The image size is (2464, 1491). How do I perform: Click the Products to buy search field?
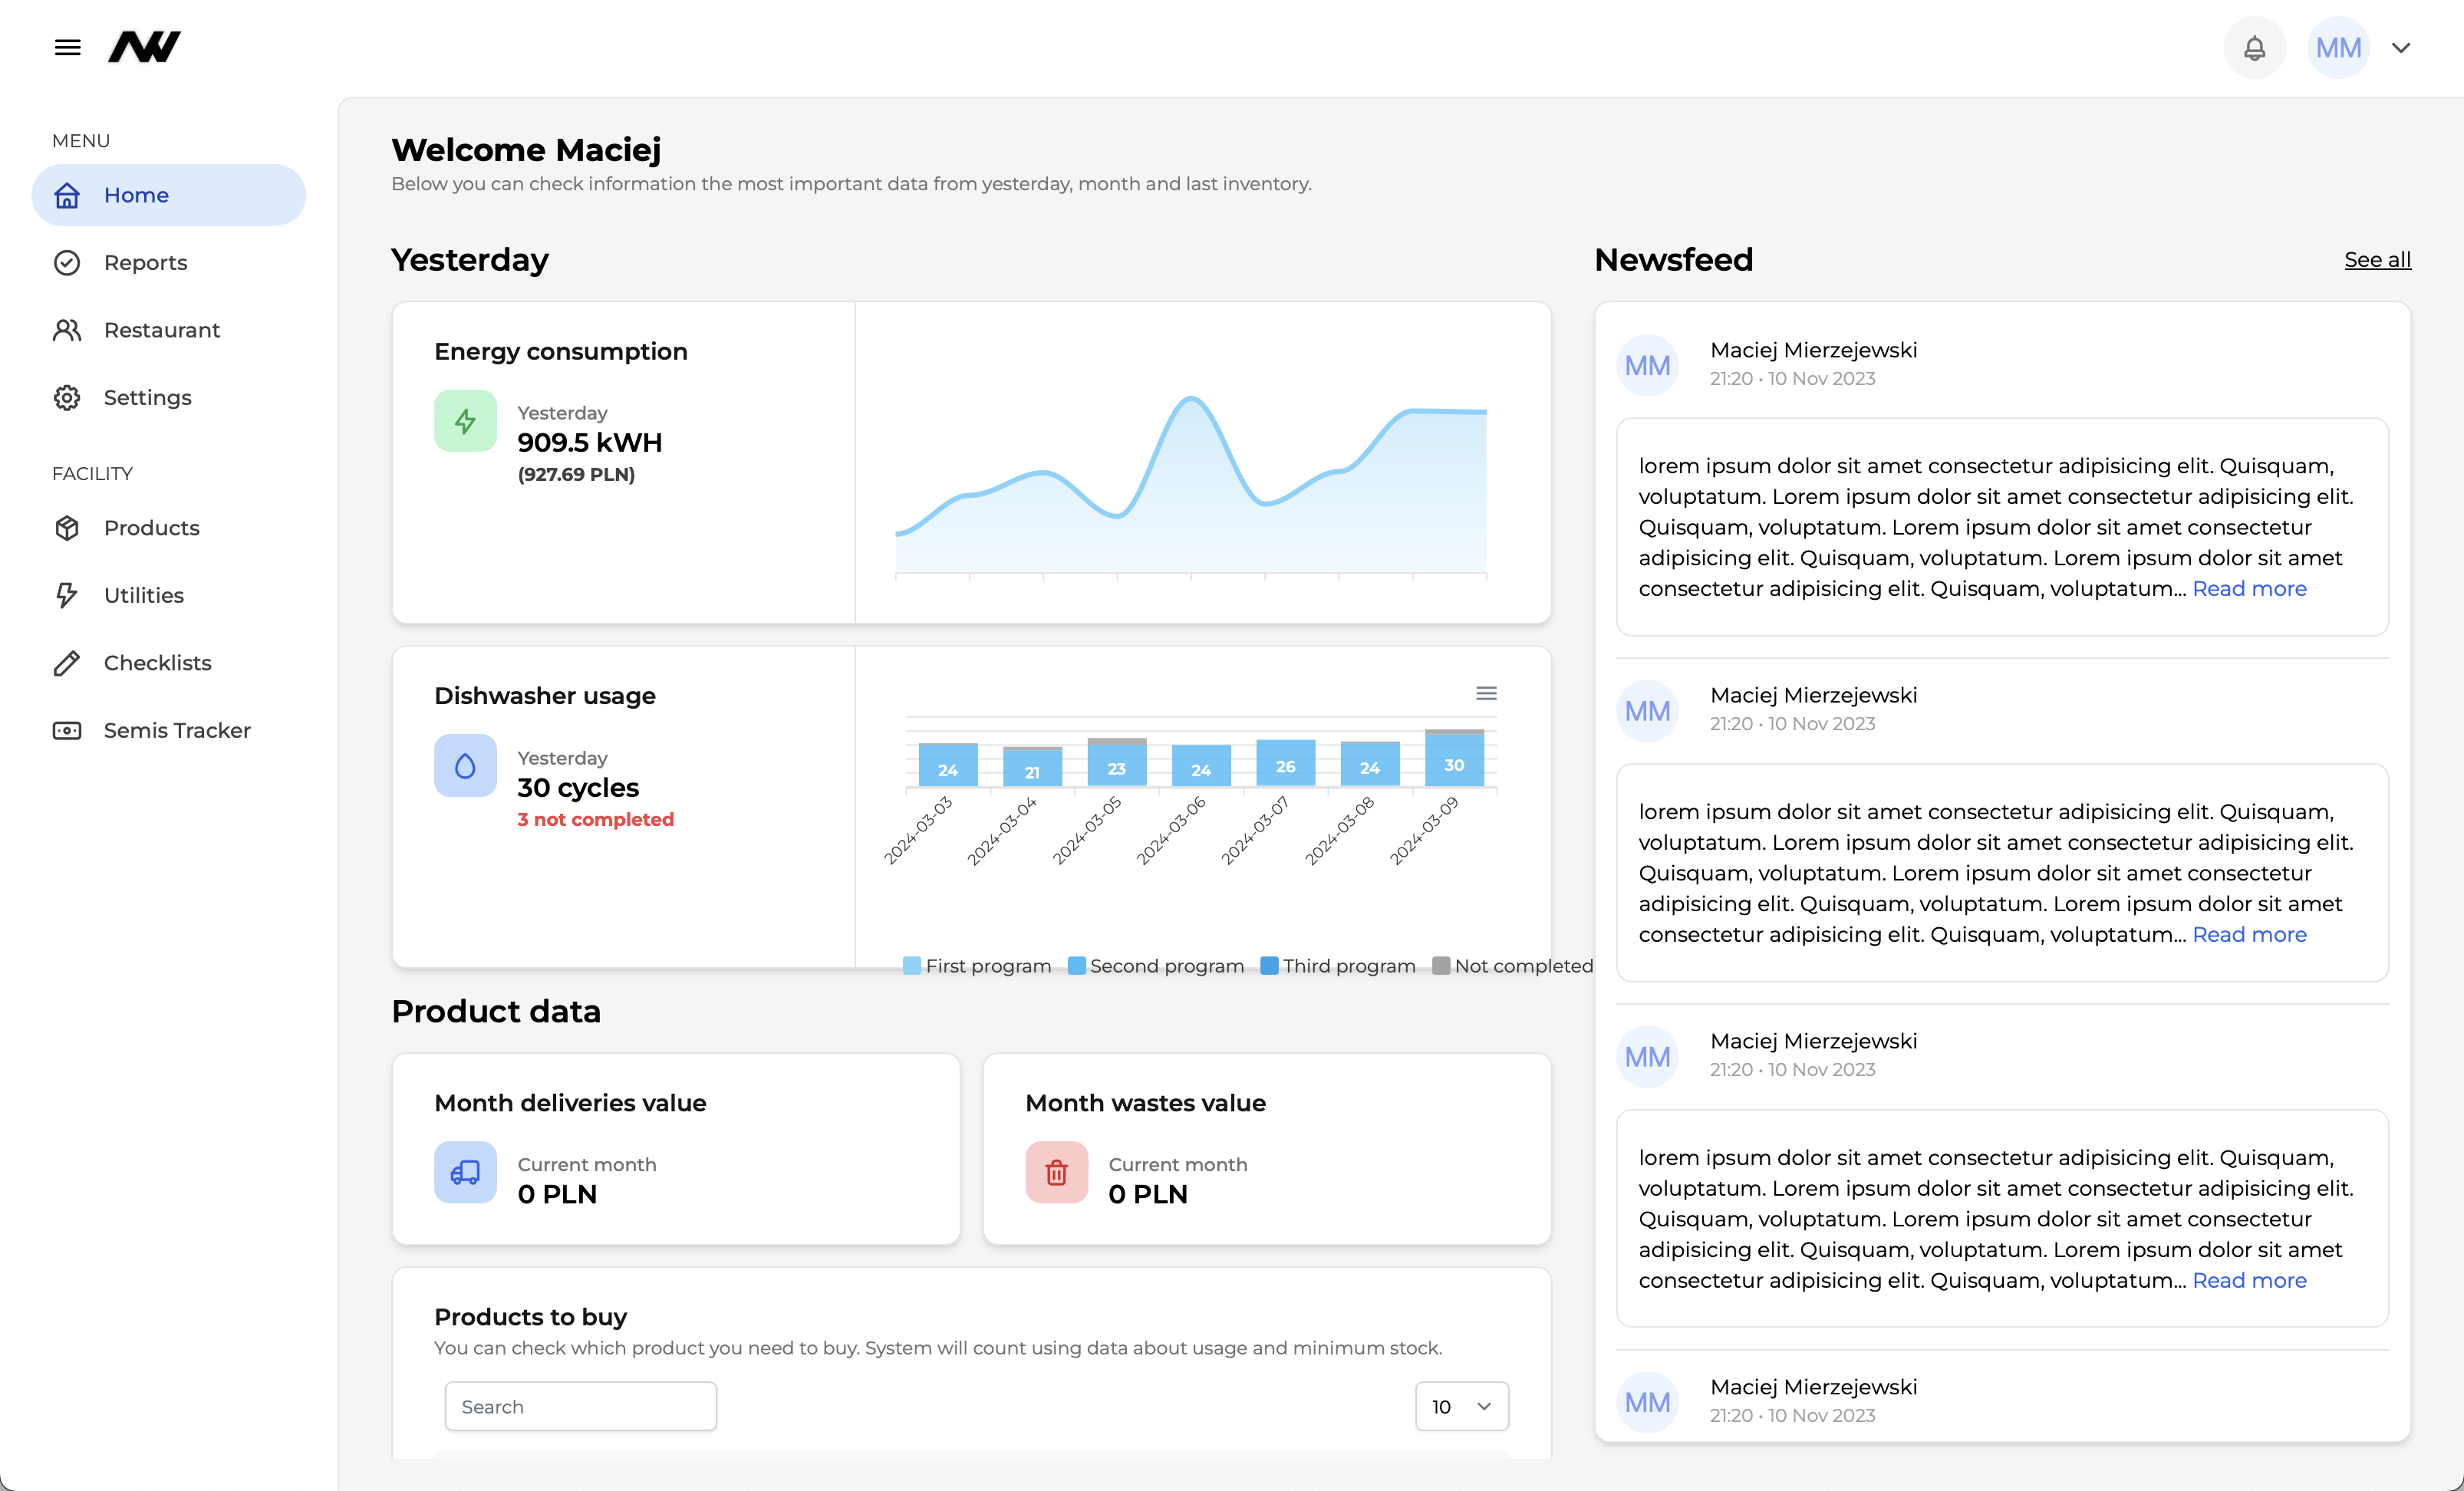[580, 1406]
